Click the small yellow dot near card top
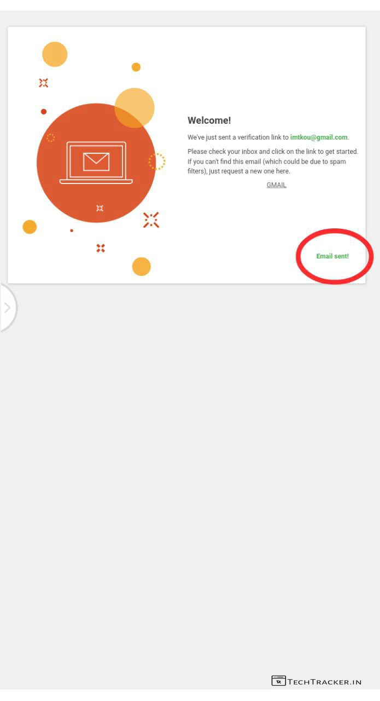 (136, 67)
